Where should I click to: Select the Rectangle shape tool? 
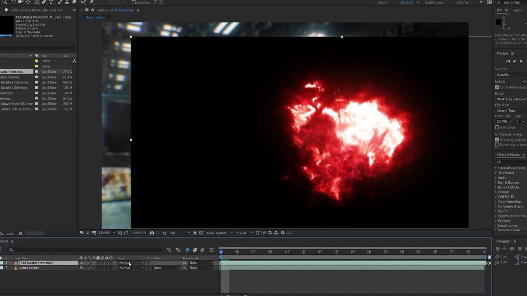(x=37, y=2)
